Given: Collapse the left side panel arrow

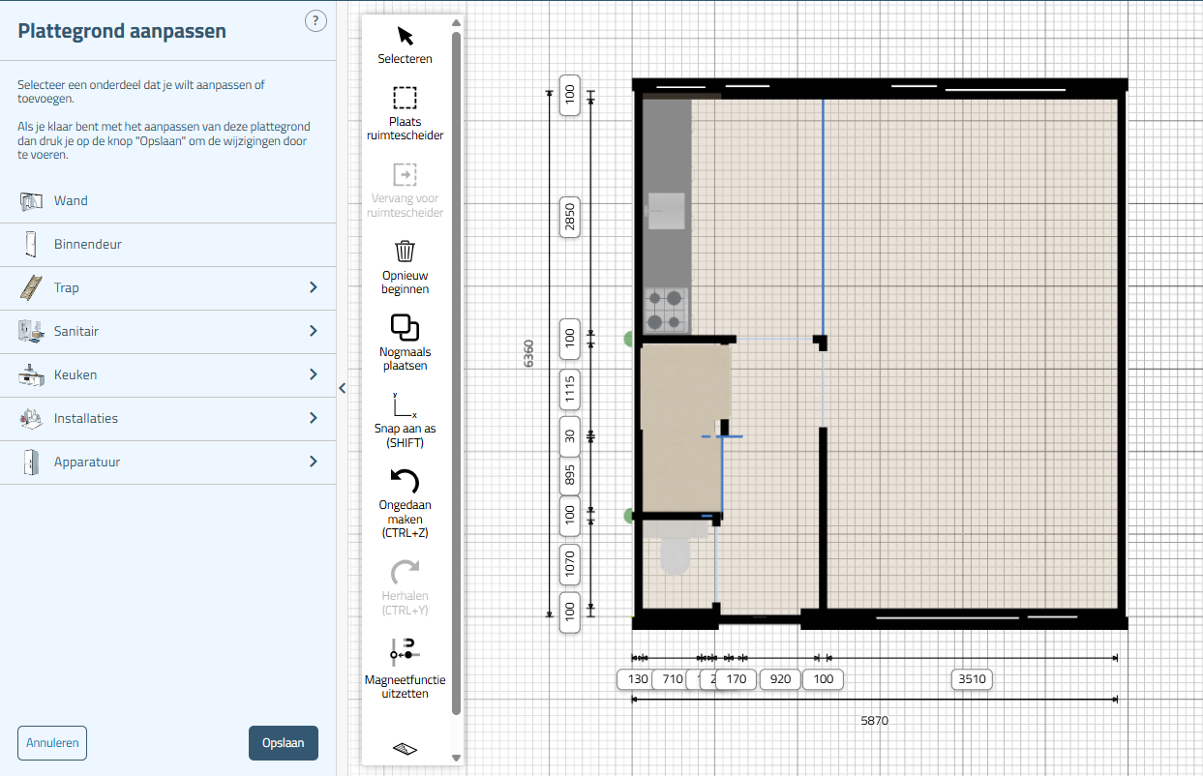Looking at the screenshot, I should pos(342,388).
